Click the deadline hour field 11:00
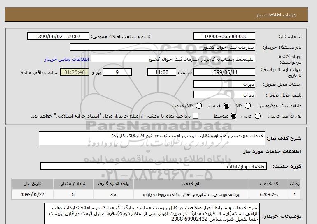317x224 pixels. [162, 72]
